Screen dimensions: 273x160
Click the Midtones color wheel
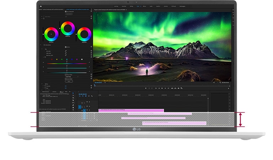68,28
